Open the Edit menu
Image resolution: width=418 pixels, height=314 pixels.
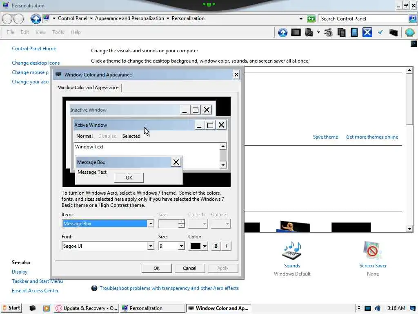[x=25, y=32]
